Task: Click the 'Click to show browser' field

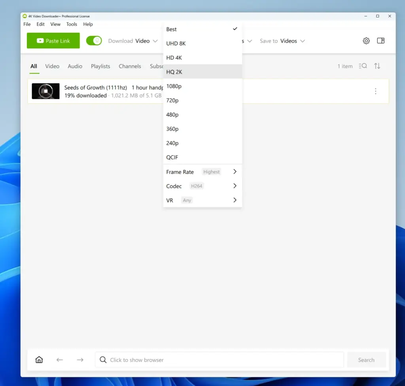Action: click(220, 360)
